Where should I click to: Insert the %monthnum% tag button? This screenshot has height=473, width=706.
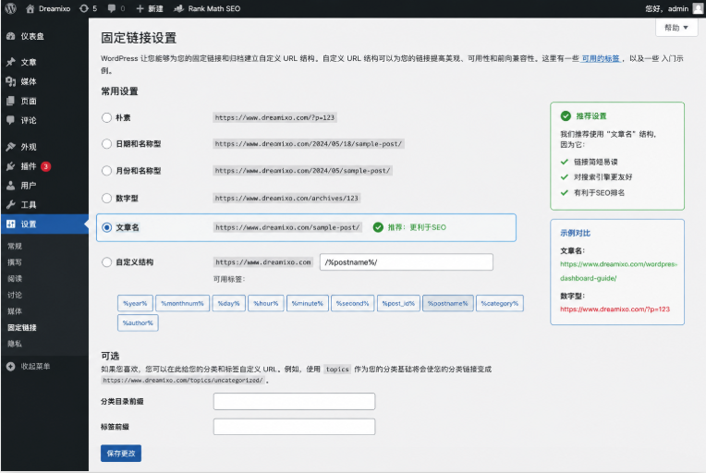182,303
